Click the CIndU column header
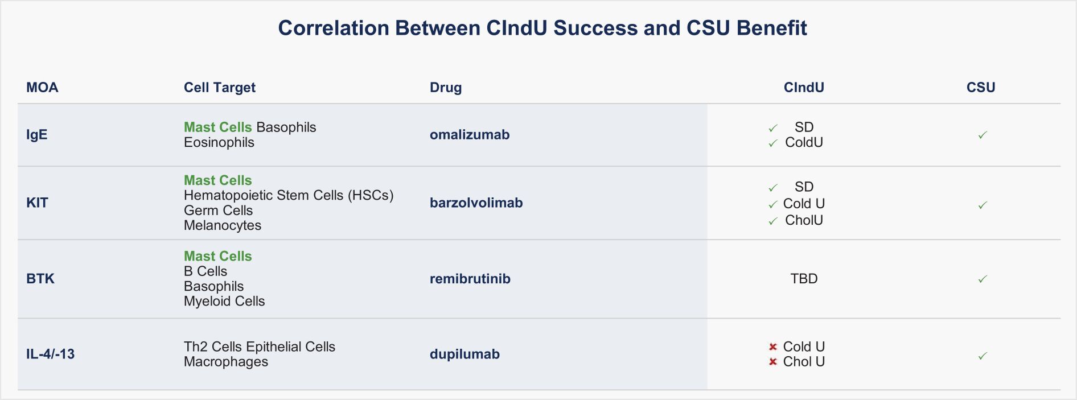 click(803, 88)
